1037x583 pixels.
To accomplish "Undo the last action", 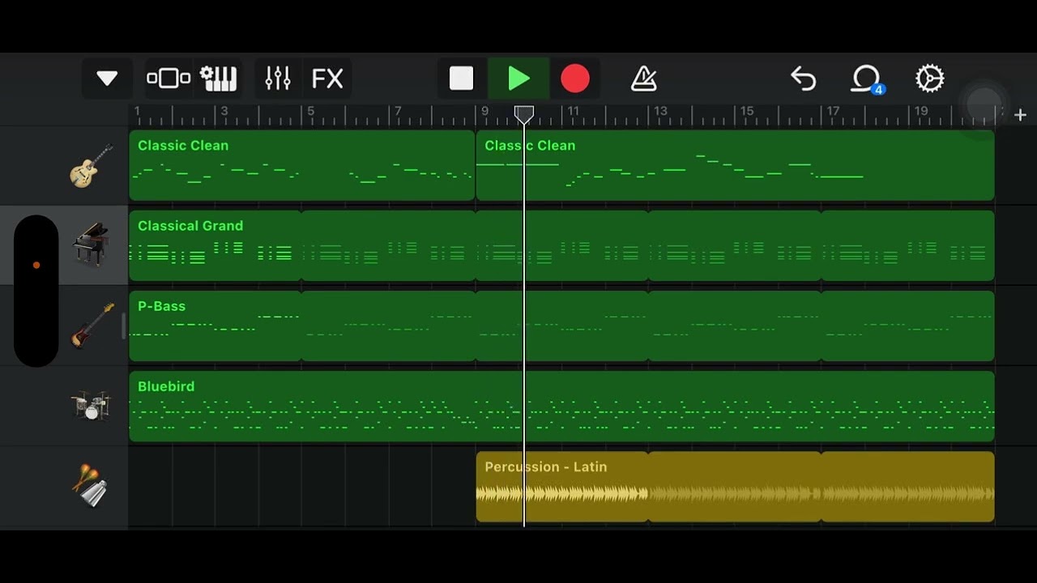I will (803, 79).
